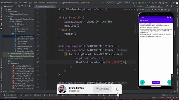Open Version Control tool window
The image size is (179, 100).
coord(10,95)
